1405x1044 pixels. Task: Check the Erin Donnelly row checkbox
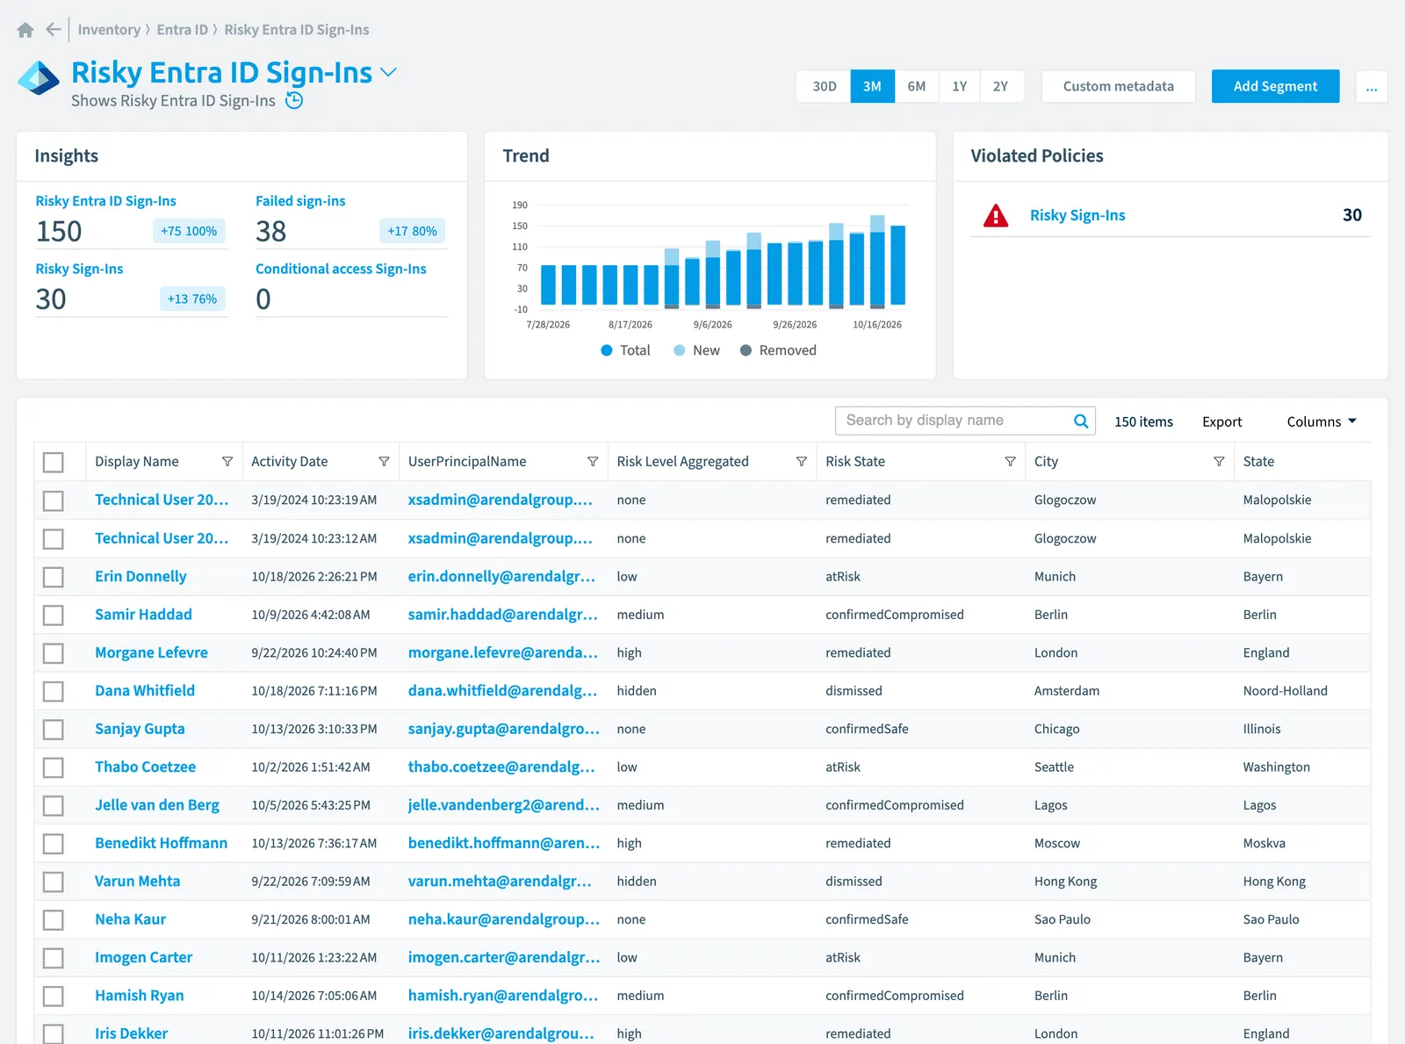(54, 577)
